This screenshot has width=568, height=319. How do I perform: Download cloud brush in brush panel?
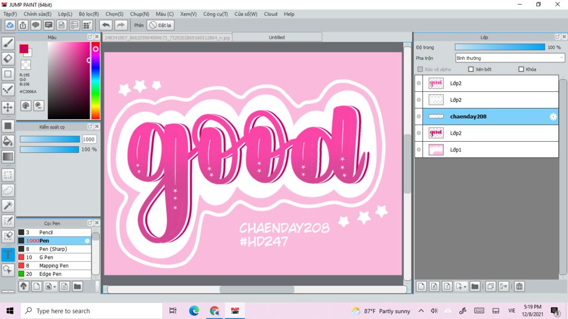[x=23, y=286]
